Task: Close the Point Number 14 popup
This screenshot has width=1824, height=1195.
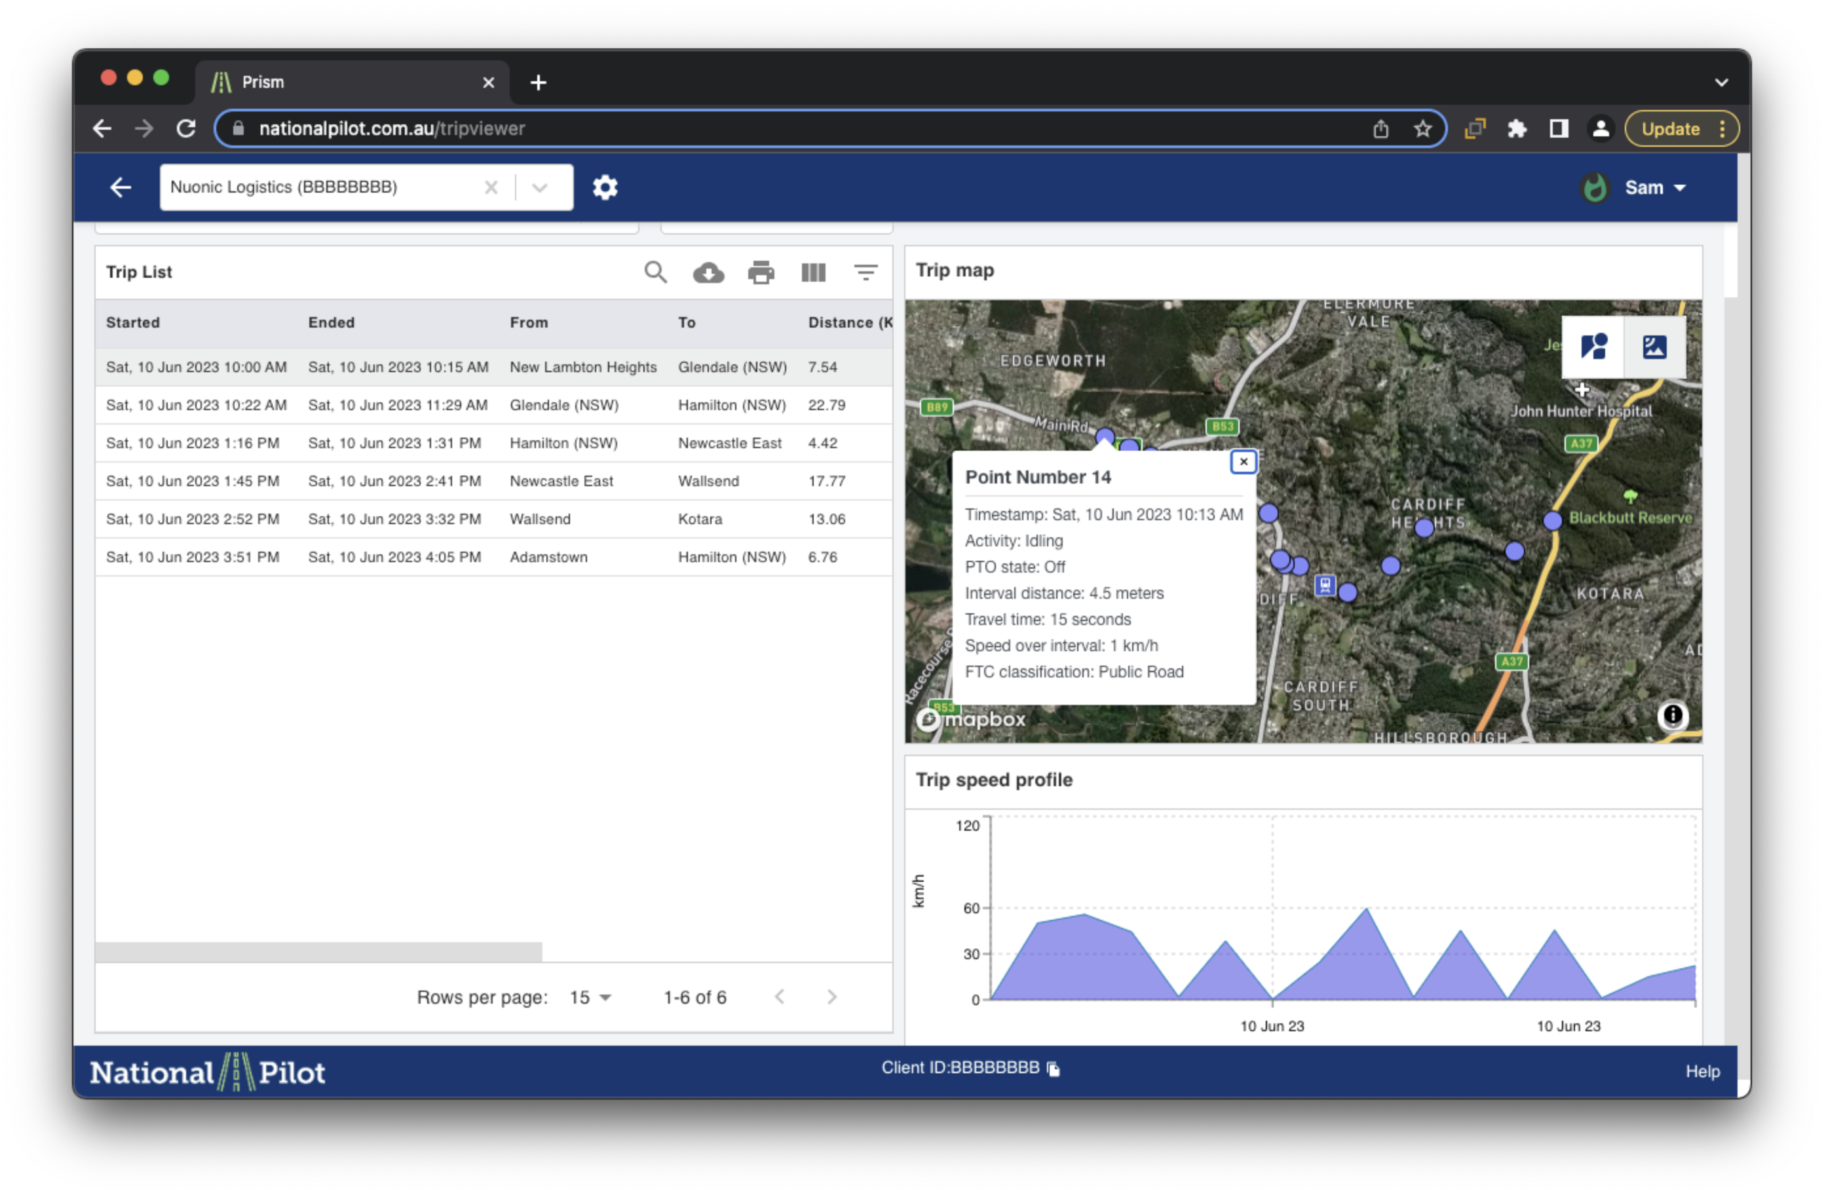Action: click(x=1243, y=461)
